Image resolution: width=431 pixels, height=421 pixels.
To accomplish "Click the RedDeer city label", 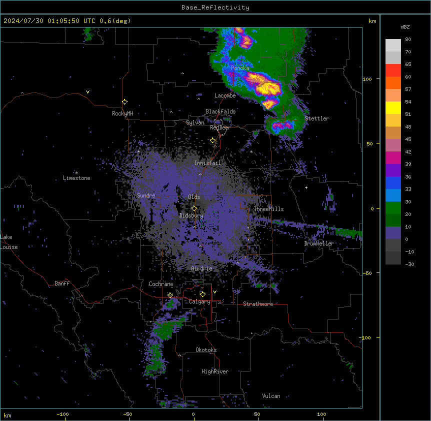I will click(220, 127).
